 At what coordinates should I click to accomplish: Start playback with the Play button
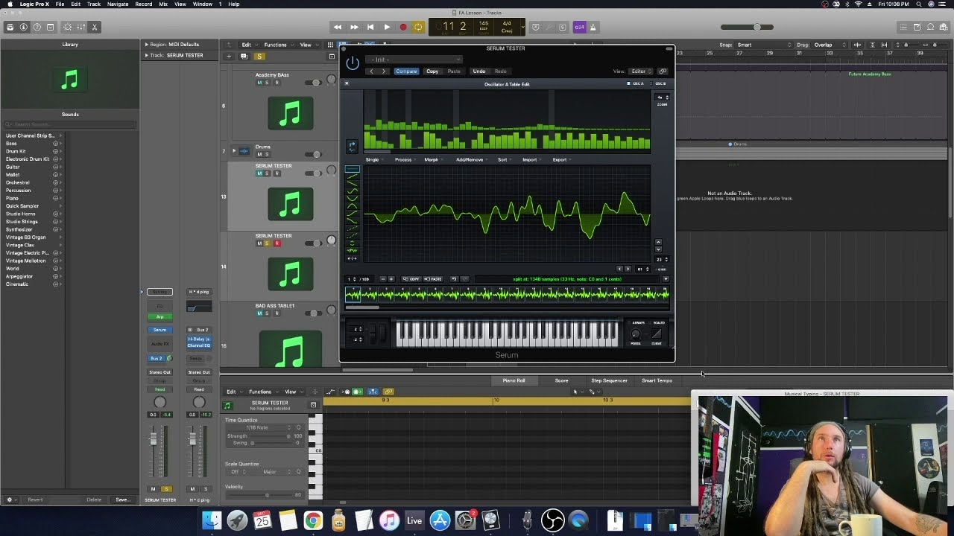387,27
